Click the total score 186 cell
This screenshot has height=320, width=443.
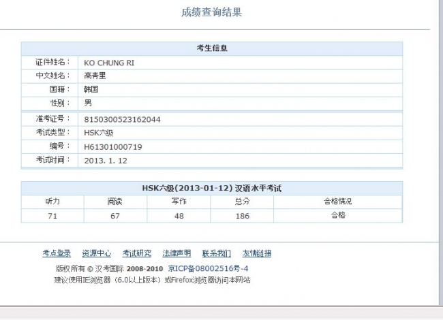(x=242, y=216)
